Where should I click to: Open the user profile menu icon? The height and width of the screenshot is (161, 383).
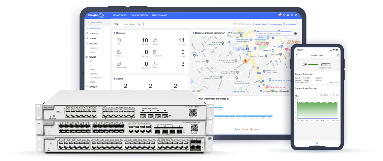(296, 15)
